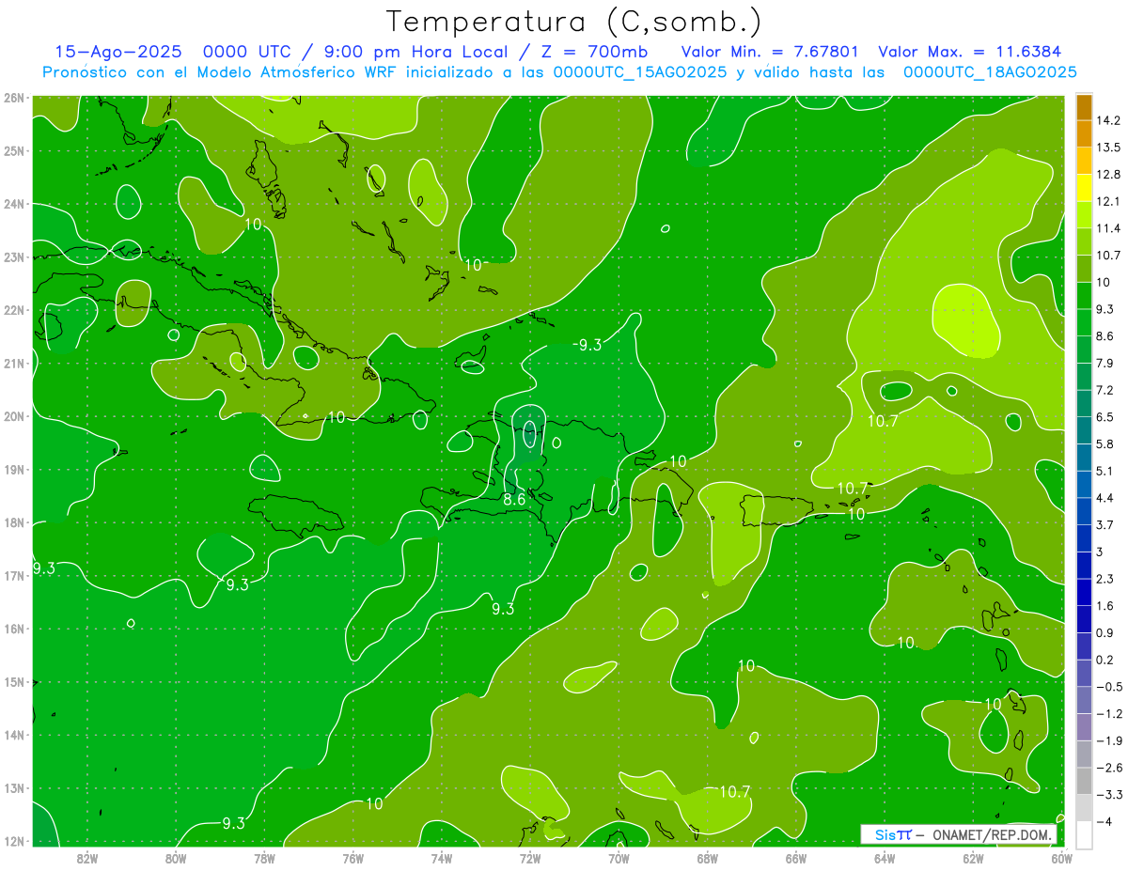Click the '80W' longitude axis label
Screen dimensions: 1128x871
point(176,859)
